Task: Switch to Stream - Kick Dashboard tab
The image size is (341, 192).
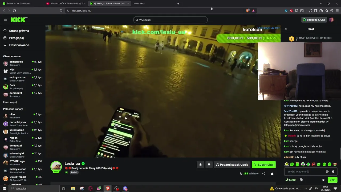Action: pyautogui.click(x=21, y=3)
